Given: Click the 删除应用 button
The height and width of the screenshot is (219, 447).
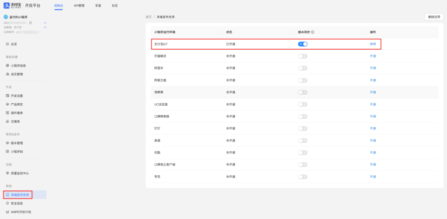Looking at the screenshot, I should 434,17.
